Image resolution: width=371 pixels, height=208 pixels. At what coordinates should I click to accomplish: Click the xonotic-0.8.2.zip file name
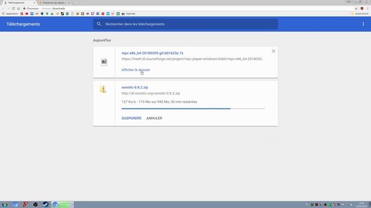(134, 87)
